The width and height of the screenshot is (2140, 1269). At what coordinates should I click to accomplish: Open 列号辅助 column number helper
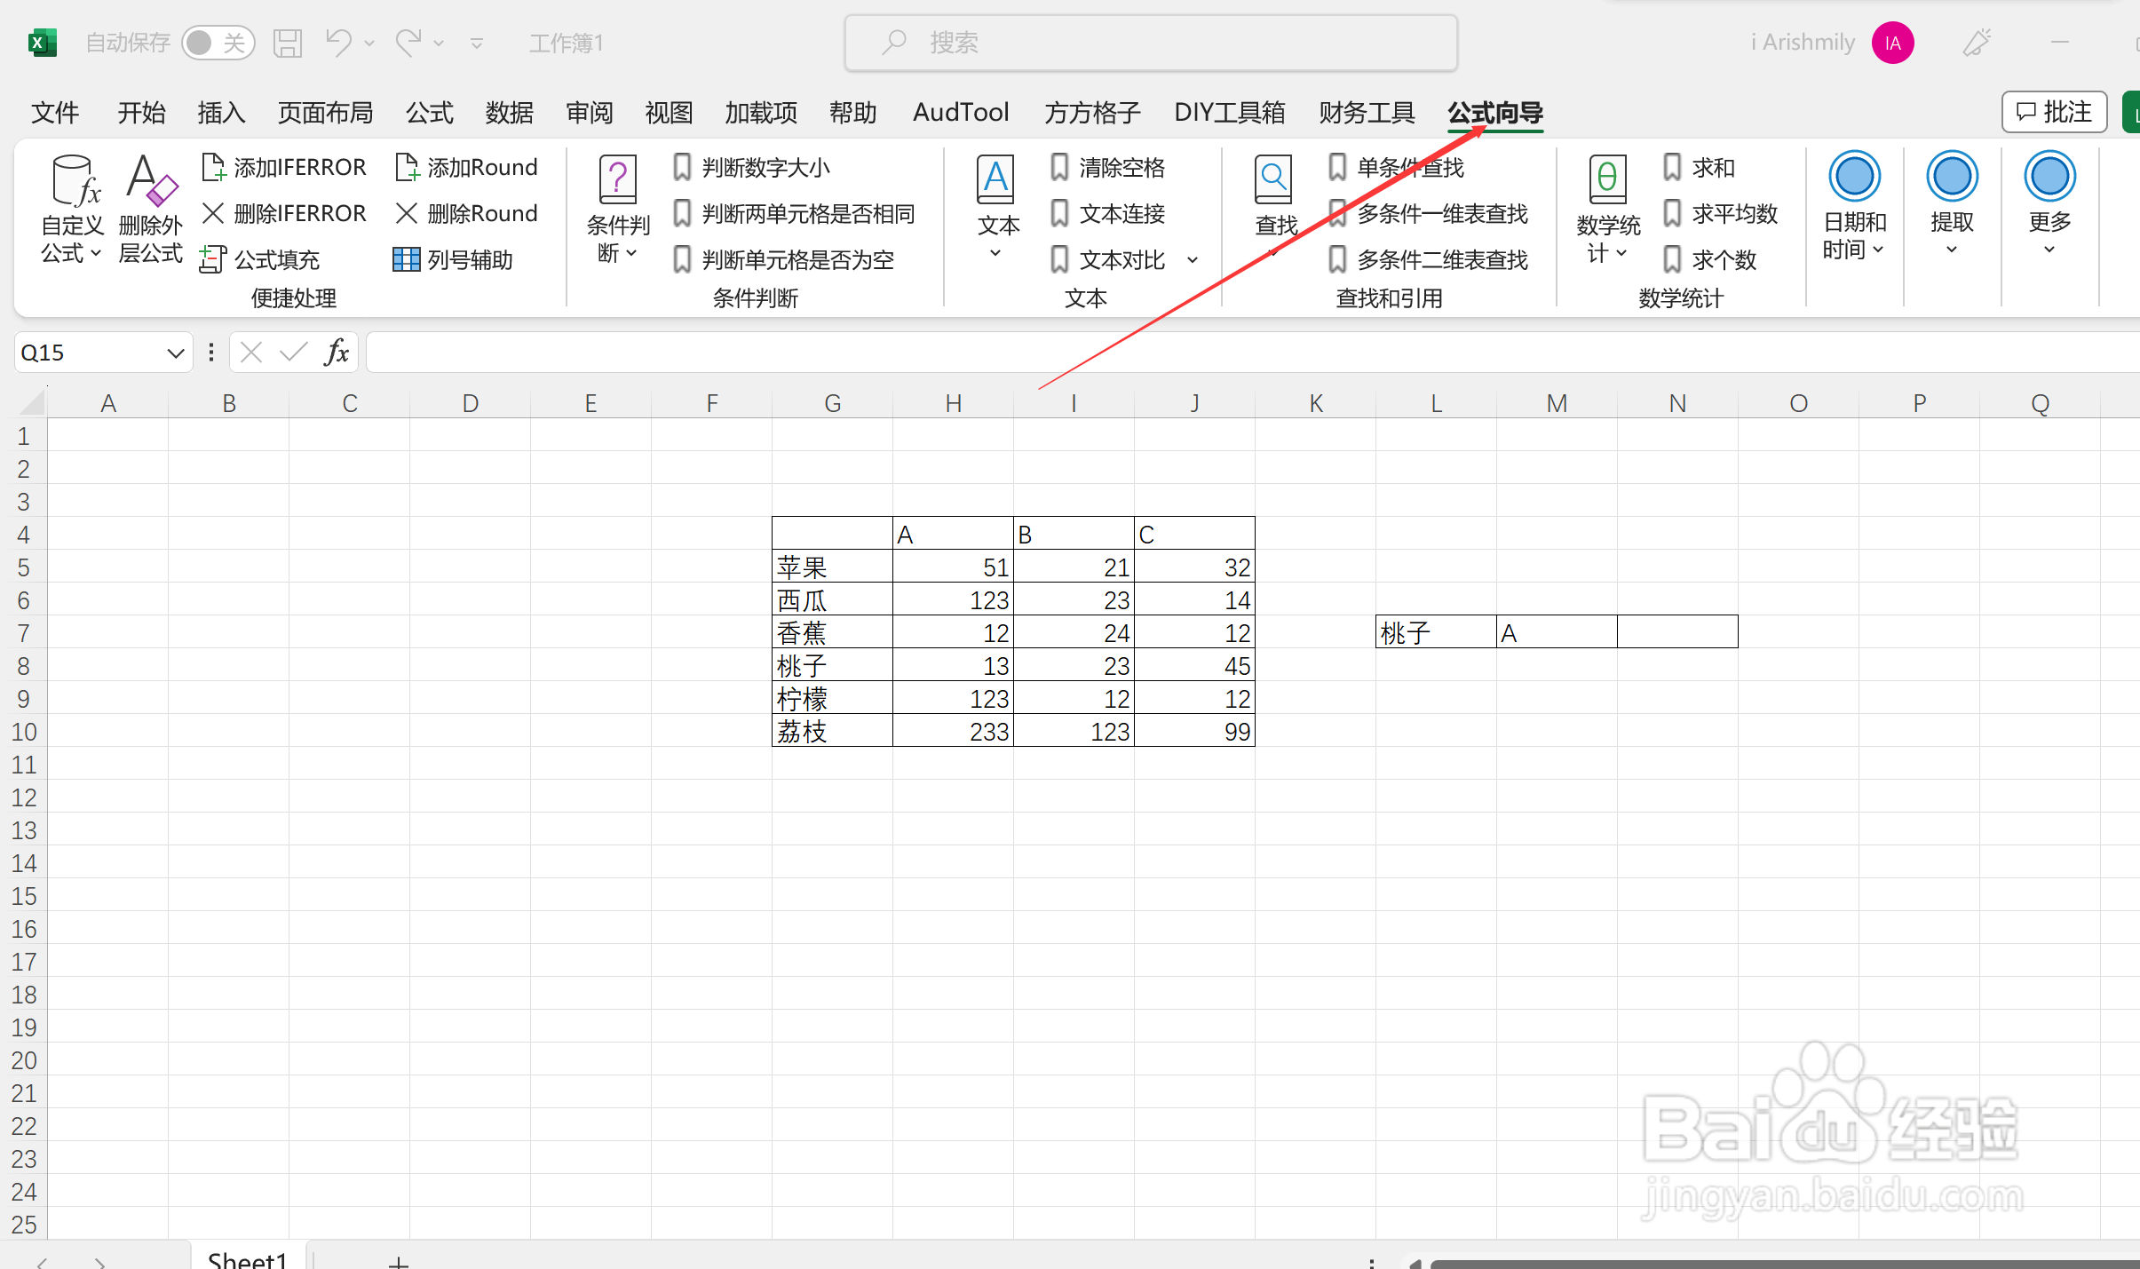(453, 259)
